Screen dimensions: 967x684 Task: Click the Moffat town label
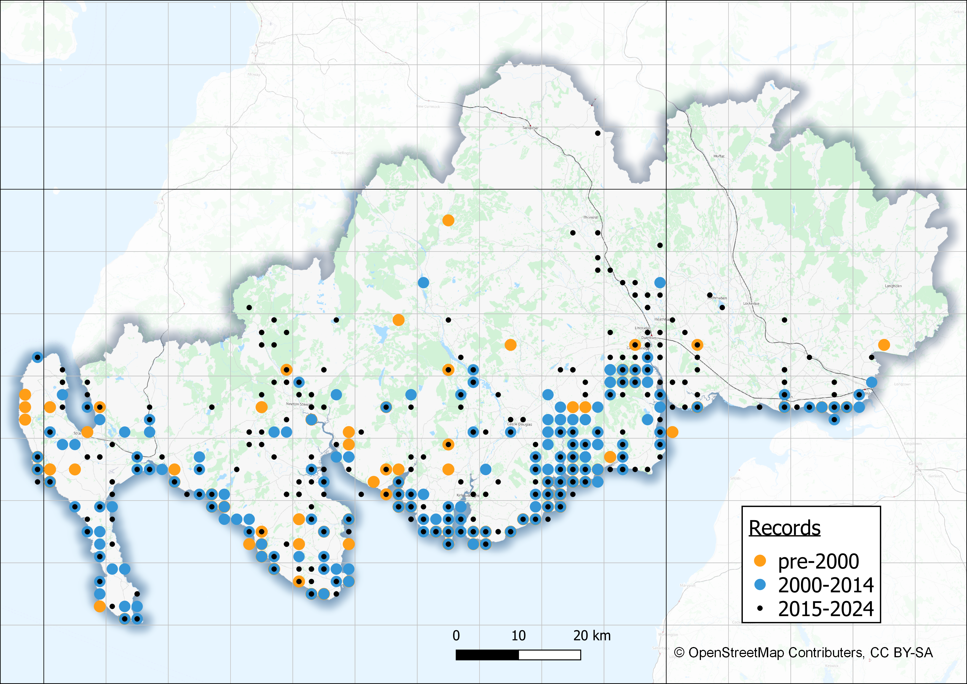719,156
